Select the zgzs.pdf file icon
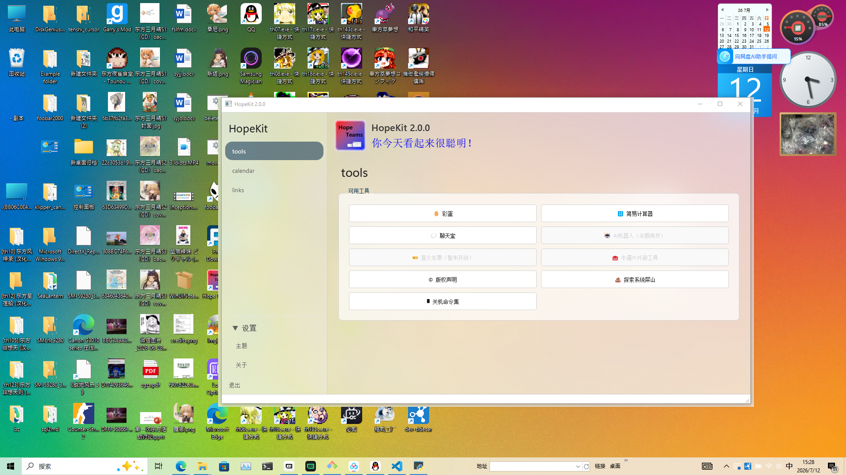 [150, 374]
